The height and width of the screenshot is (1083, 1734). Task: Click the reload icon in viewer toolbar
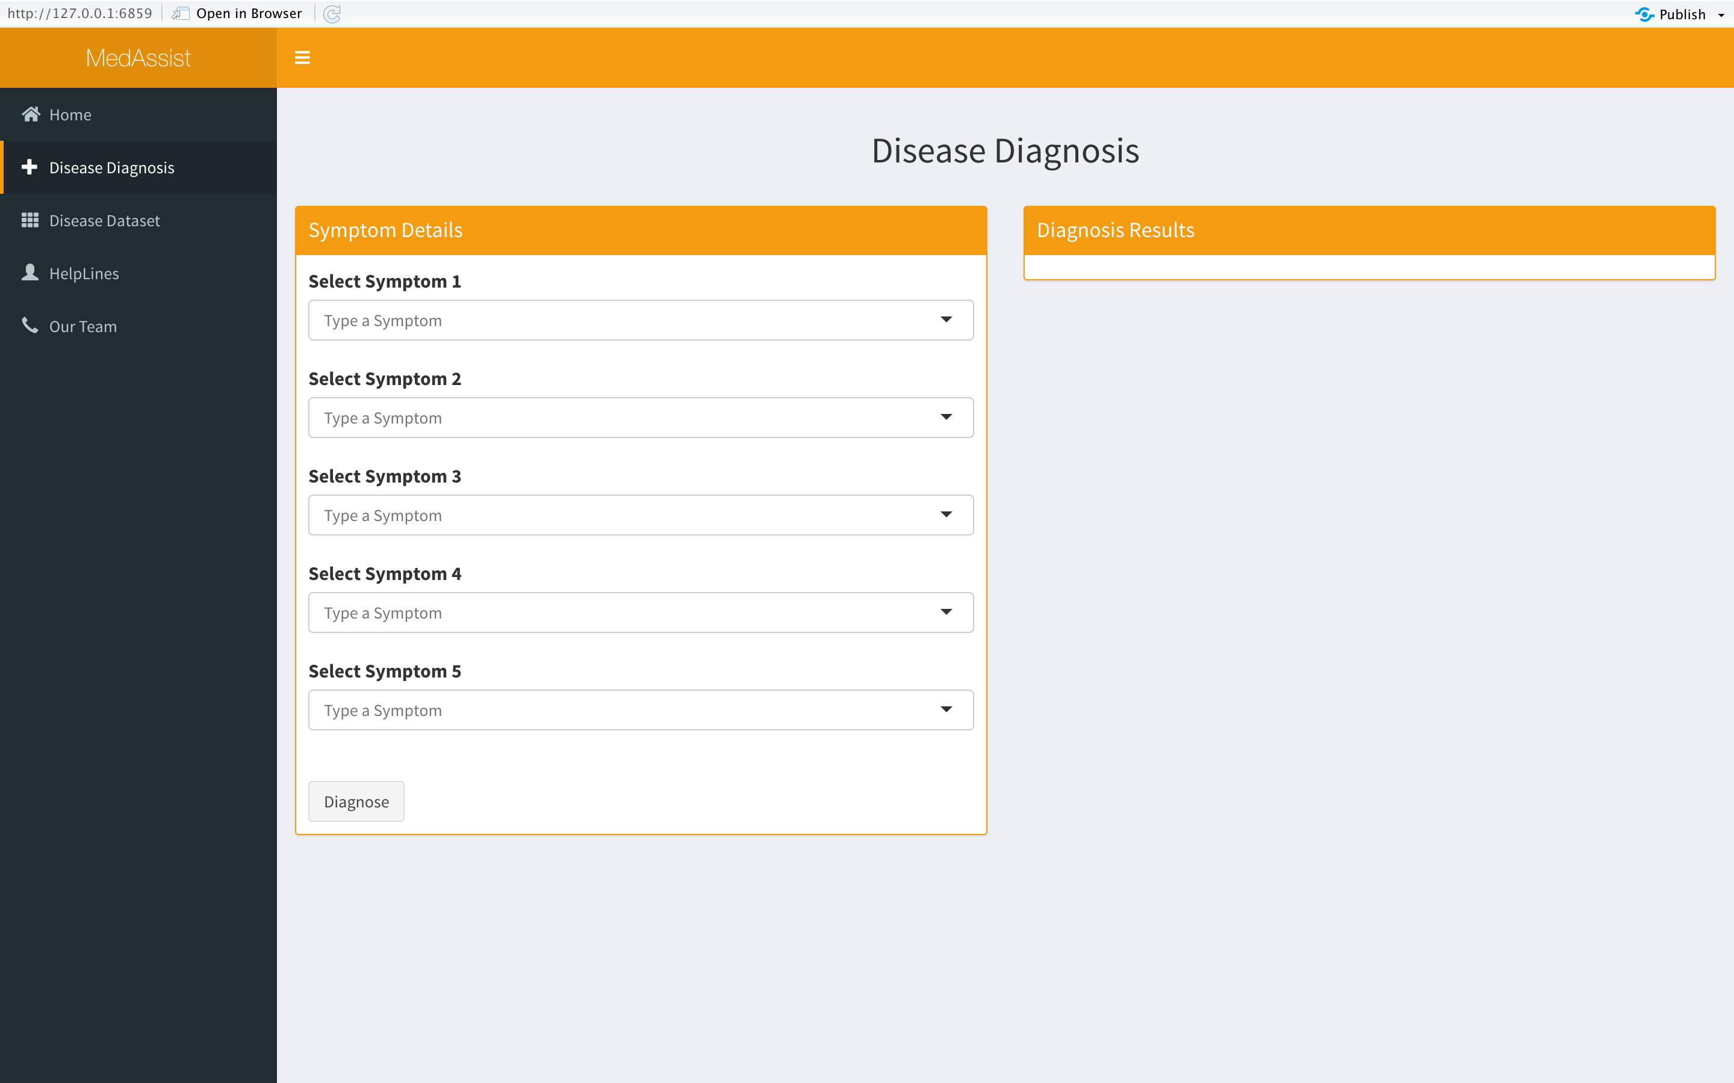click(x=332, y=14)
